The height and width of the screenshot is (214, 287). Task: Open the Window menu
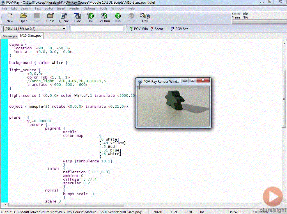(x=118, y=8)
